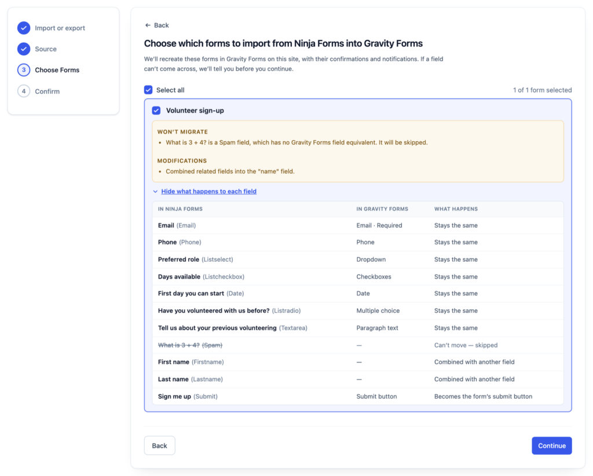This screenshot has height=476, width=593.
Task: Click the First name (Firstname) row label
Action: pos(191,362)
